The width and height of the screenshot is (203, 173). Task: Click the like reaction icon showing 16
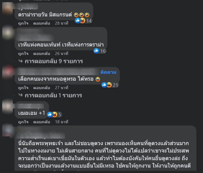(x=96, y=51)
